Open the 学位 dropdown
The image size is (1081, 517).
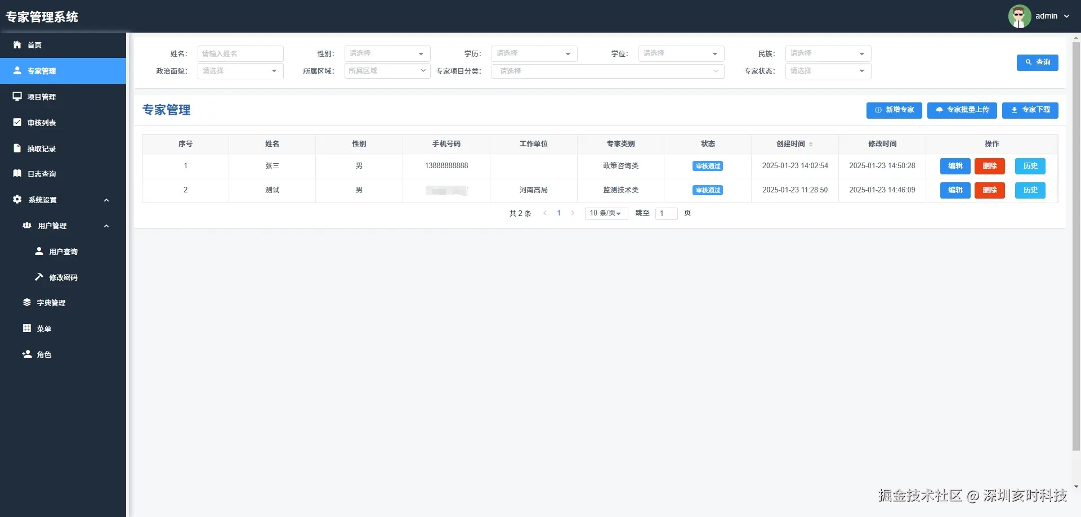click(681, 53)
